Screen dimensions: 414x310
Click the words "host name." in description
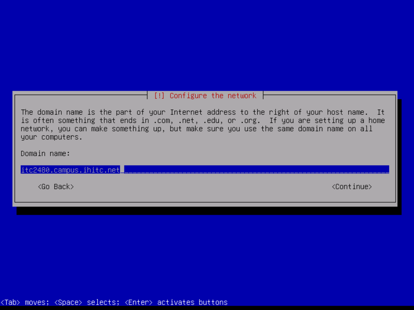click(347, 112)
